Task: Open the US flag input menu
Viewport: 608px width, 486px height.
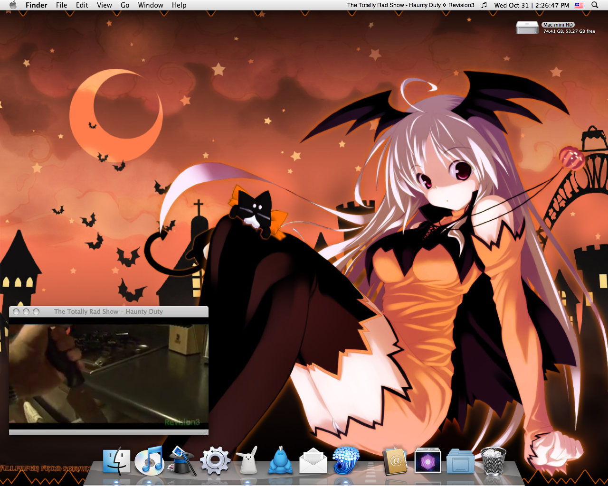Action: [x=579, y=5]
